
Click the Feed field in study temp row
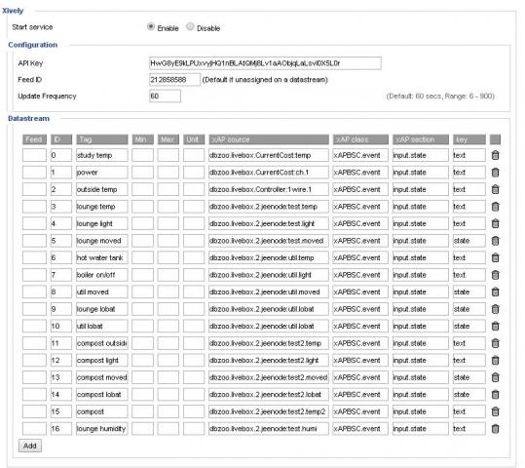tap(34, 155)
